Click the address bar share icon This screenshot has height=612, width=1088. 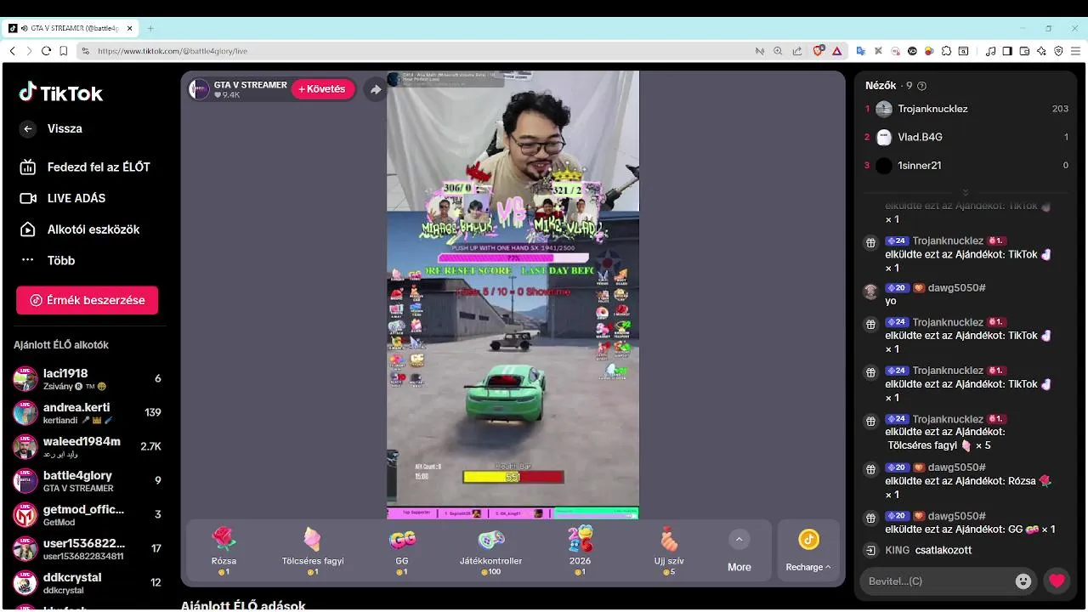[796, 51]
